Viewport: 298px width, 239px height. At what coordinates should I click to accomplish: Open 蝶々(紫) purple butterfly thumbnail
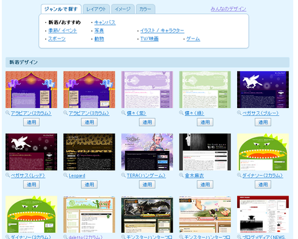[x=147, y=89]
